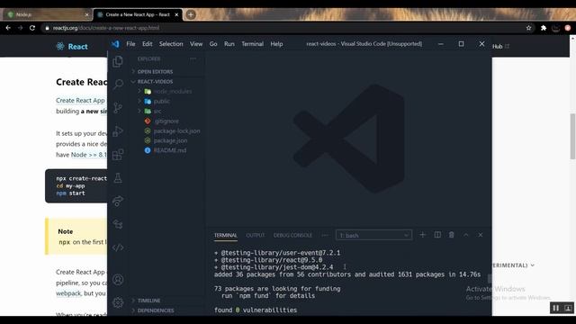This screenshot has width=576, height=324.
Task: Click the Node >= 8 link
Action: [x=88, y=155]
